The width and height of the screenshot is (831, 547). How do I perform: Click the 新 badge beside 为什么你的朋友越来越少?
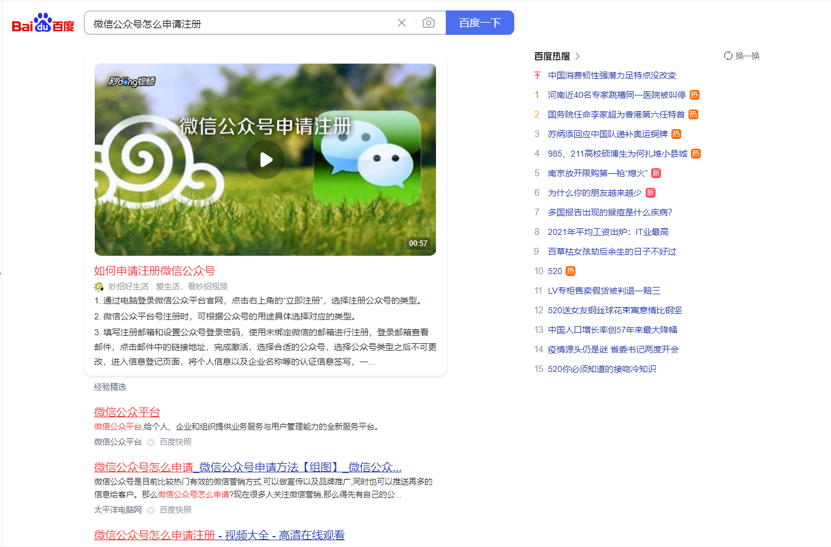(651, 193)
